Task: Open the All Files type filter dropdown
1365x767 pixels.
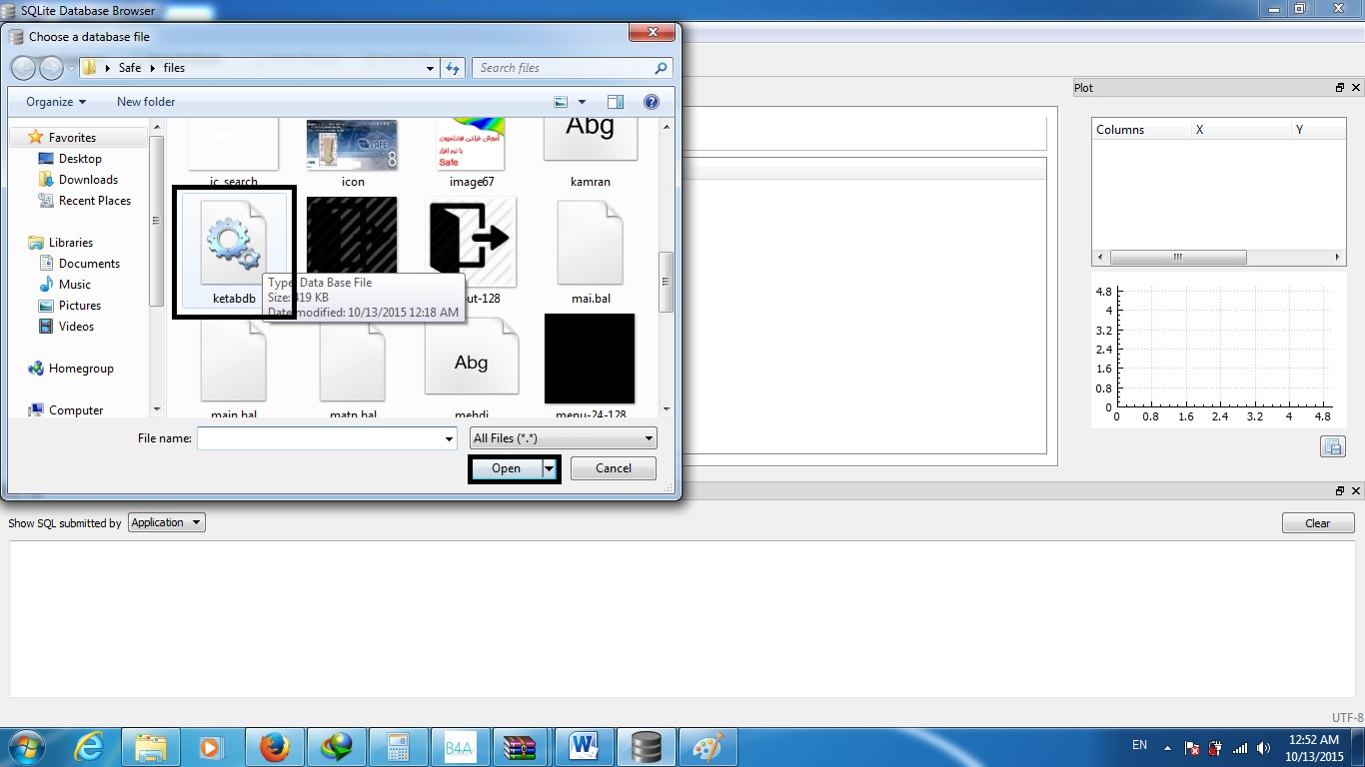Action: pyautogui.click(x=564, y=437)
